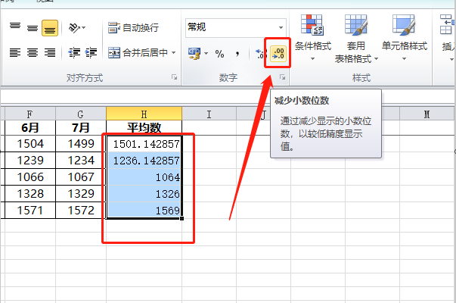Toggle 自动换行 wrap text
The width and height of the screenshot is (456, 303).
pos(134,28)
